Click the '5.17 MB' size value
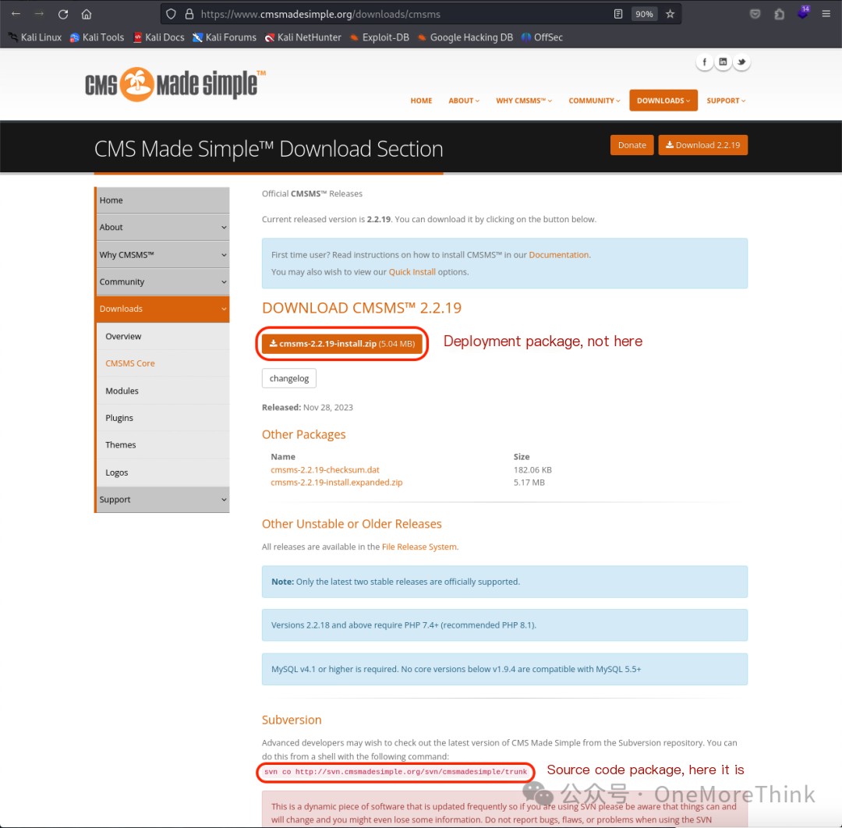 [529, 482]
